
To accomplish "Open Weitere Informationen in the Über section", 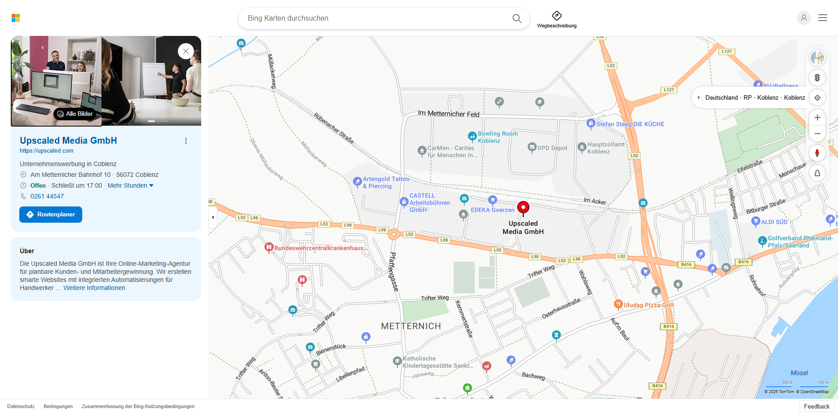I will (x=94, y=288).
